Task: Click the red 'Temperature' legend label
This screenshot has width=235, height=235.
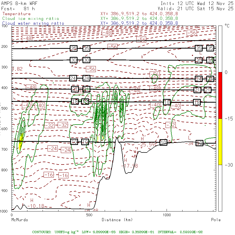Action: click(x=16, y=14)
